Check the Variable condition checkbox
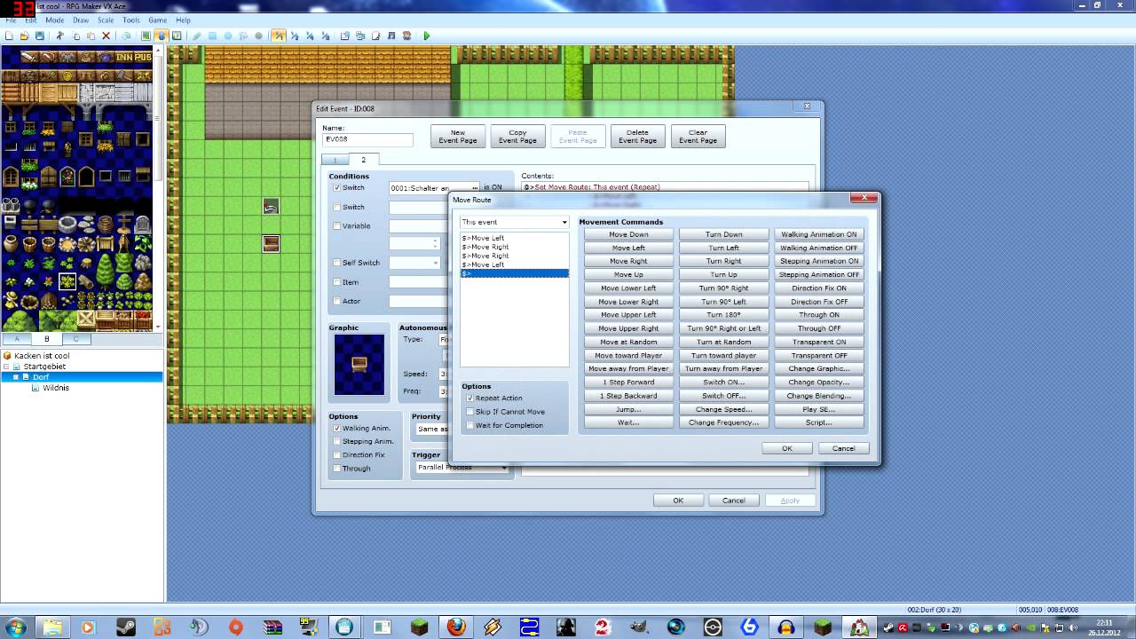The image size is (1136, 639). 337,226
